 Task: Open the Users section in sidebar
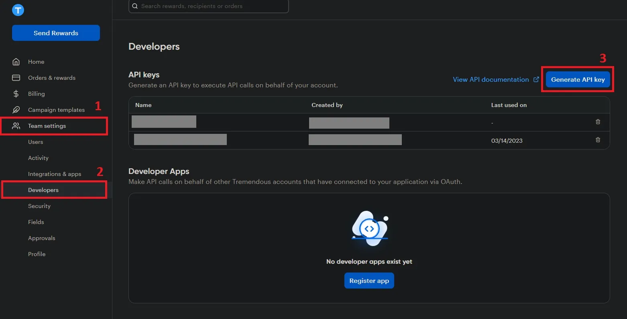[x=36, y=141]
